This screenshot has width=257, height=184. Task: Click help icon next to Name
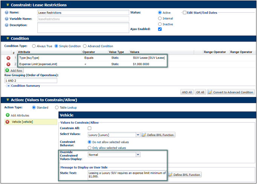click(7, 12)
